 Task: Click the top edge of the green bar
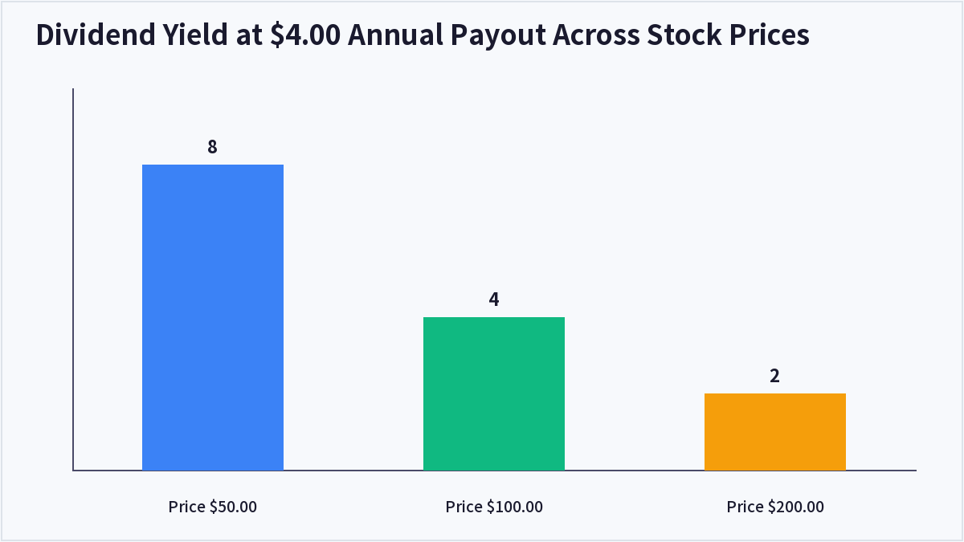point(494,318)
